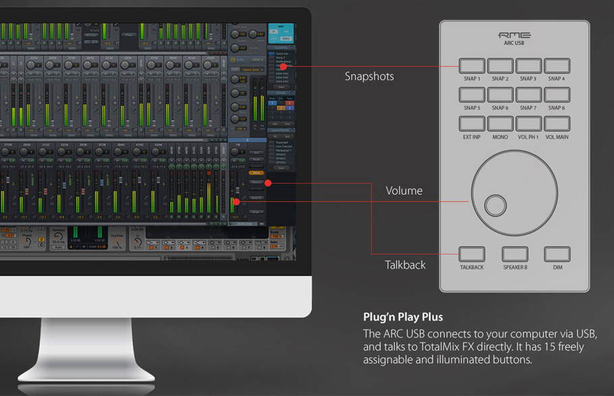This screenshot has width=614, height=396.
Task: Select the 'Supergeil' layout preset
Action: pos(282,142)
